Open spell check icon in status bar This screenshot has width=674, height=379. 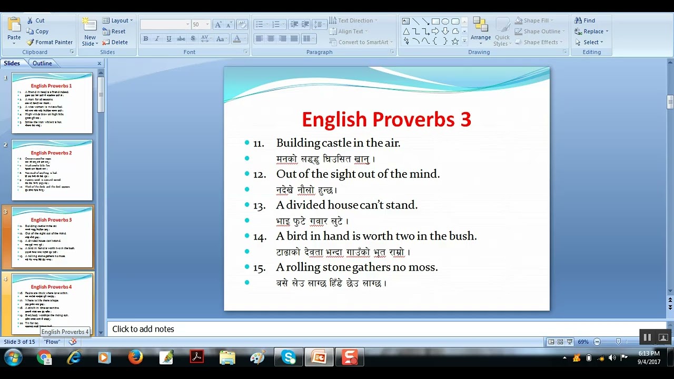coord(73,342)
